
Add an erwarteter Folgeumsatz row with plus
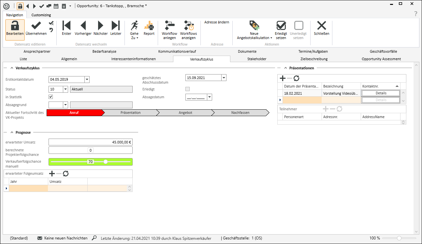click(52, 174)
